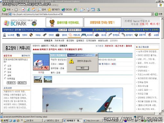
Task: Switch to 업체광고 submenu tab
Action: [80, 41]
